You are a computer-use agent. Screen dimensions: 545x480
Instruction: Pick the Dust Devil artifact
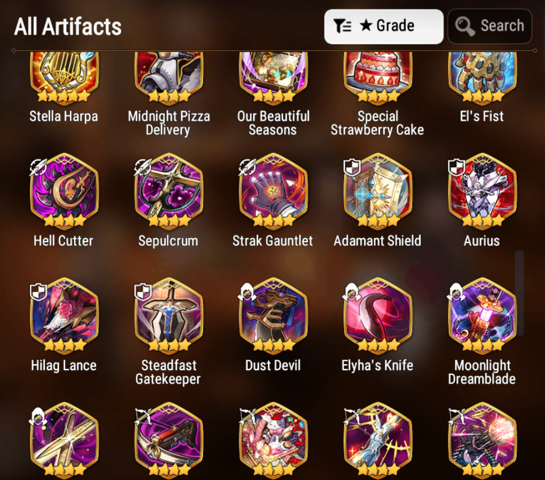[x=273, y=316]
